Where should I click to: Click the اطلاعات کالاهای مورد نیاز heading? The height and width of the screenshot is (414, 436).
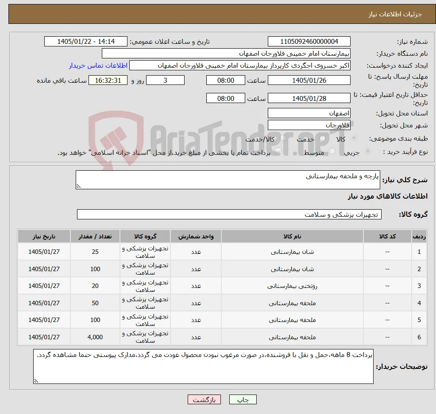(x=387, y=196)
